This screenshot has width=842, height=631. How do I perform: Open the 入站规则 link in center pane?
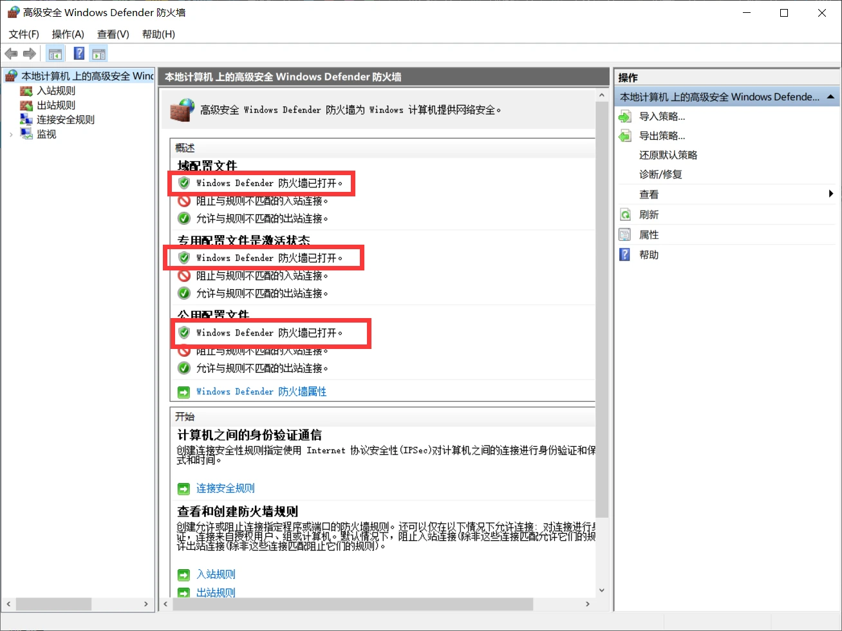pyautogui.click(x=216, y=574)
